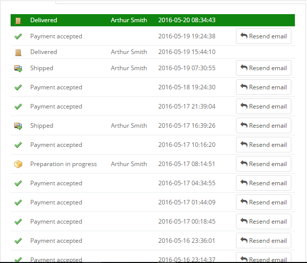
Task: Click the box icon next to Preparation in progress
Action: click(18, 164)
